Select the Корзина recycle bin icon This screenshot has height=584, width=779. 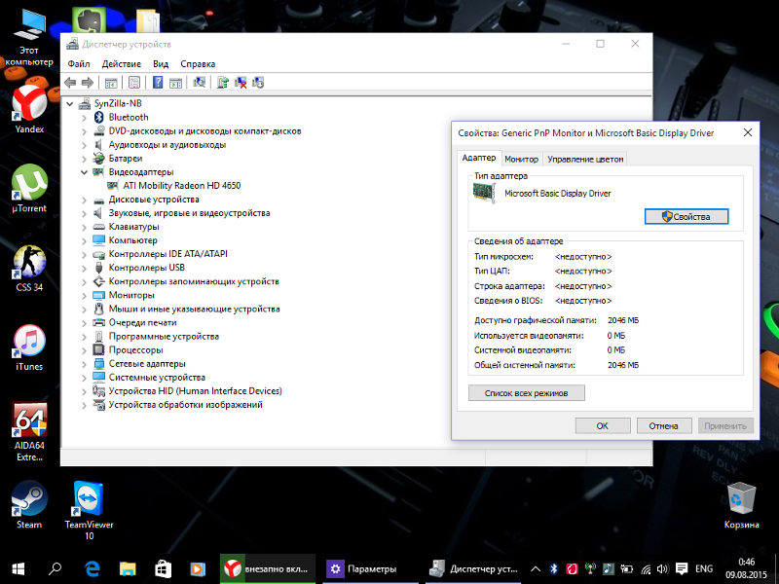pyautogui.click(x=741, y=505)
